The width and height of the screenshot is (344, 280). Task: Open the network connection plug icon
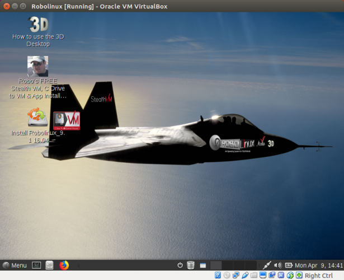coord(267,265)
